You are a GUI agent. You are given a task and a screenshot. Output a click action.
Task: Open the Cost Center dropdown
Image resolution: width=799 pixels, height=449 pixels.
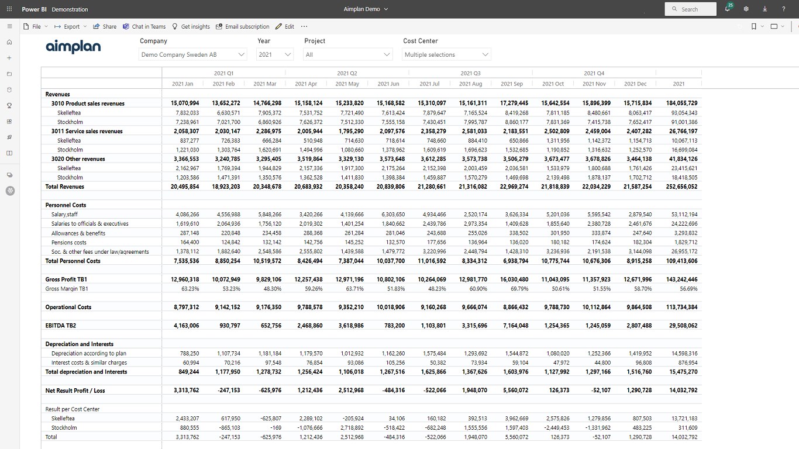point(447,54)
